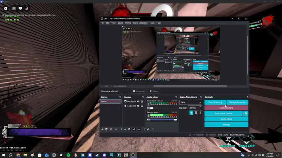
Task: Toggle the lock on the Audio Input source
Action: point(142,106)
